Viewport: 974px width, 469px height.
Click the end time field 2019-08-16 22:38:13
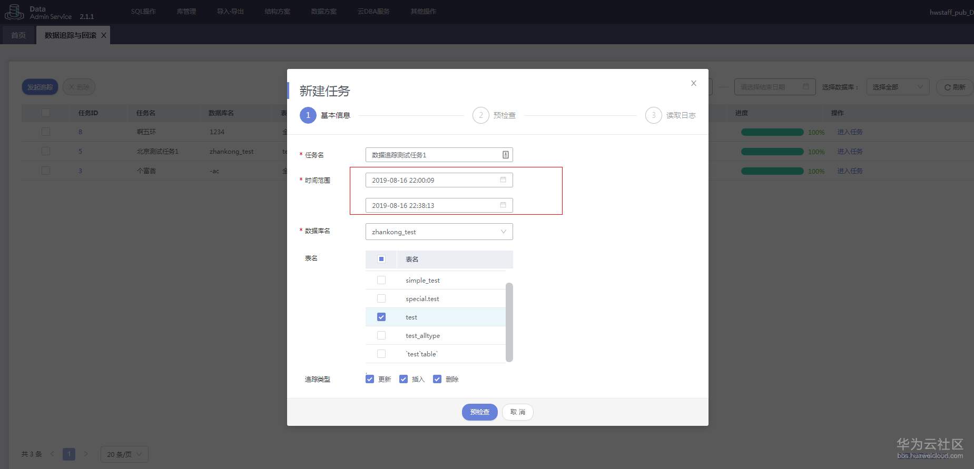[439, 205]
